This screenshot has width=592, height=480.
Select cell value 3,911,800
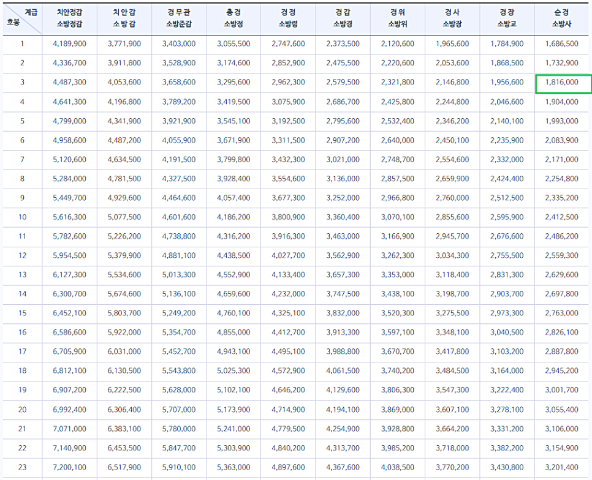click(x=124, y=63)
